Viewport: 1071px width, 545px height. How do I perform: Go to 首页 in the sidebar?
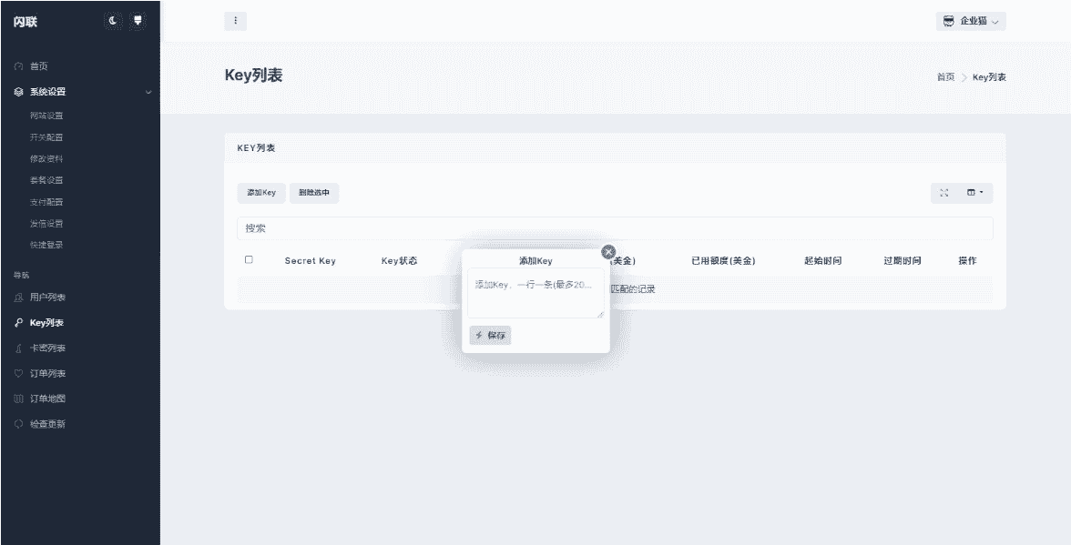[38, 66]
